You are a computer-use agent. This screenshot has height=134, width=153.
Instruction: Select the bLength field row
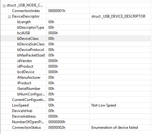(76, 22)
